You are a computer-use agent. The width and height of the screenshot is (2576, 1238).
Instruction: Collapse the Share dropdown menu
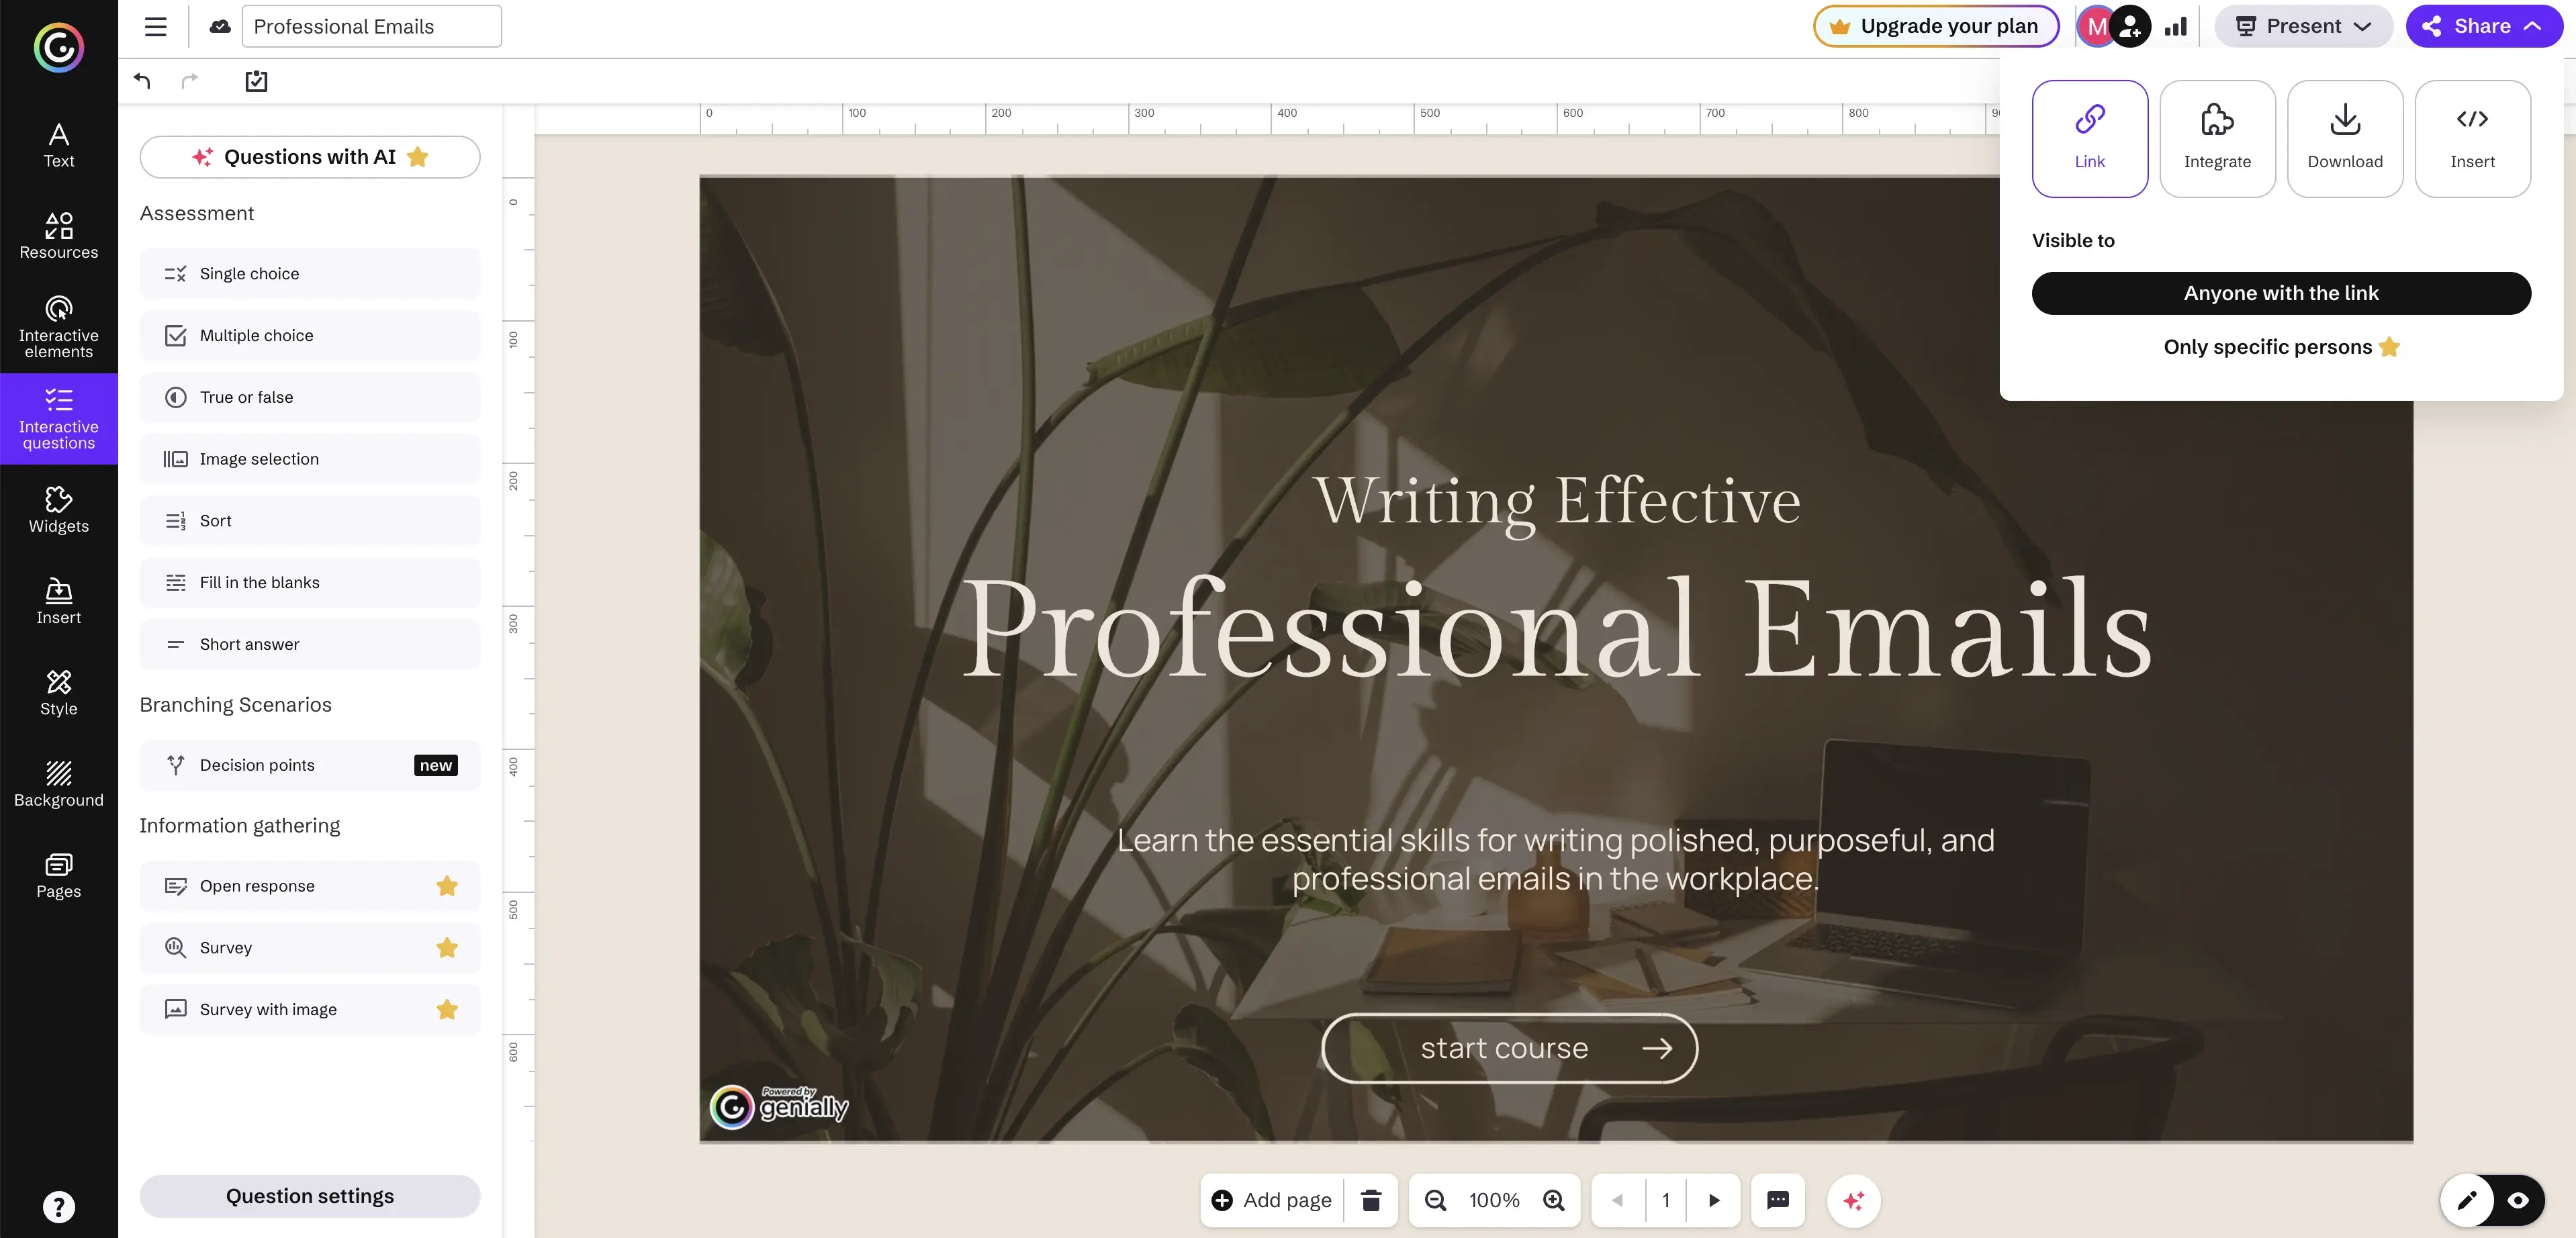coord(2484,27)
